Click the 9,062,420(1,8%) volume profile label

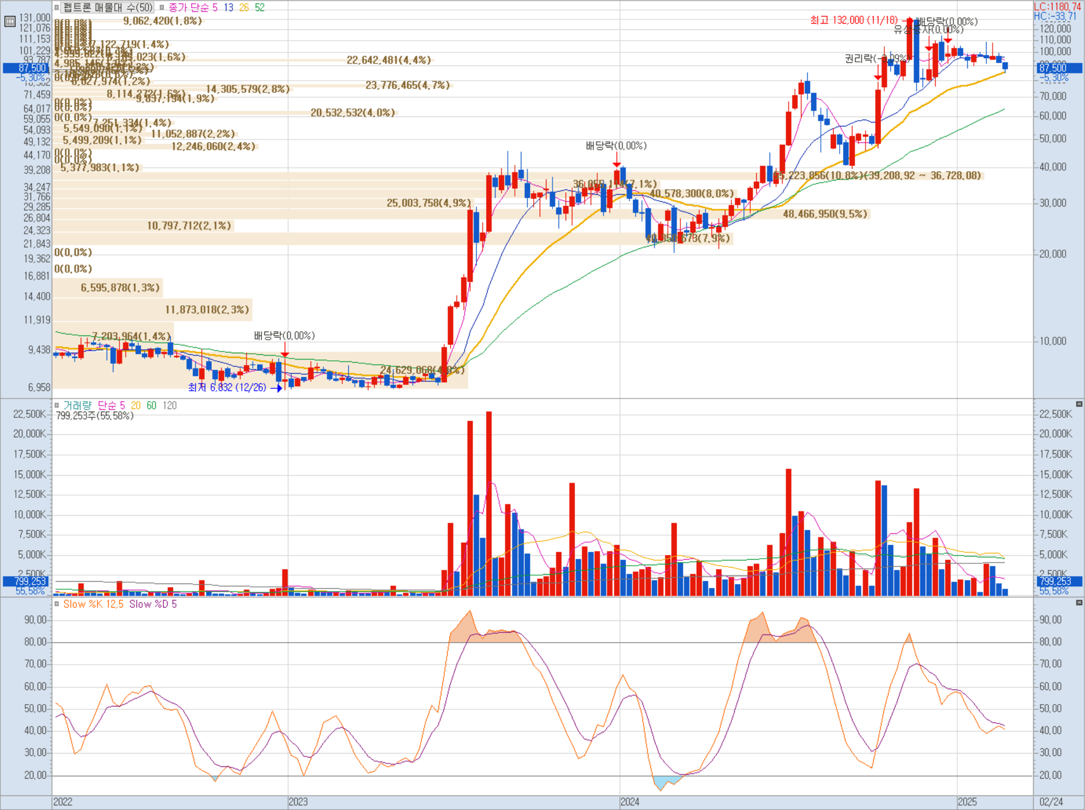click(x=162, y=21)
